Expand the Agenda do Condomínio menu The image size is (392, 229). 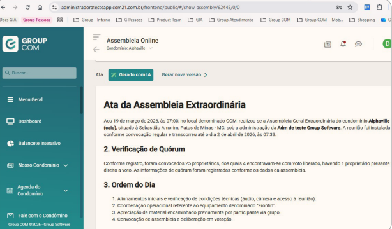pos(38,190)
